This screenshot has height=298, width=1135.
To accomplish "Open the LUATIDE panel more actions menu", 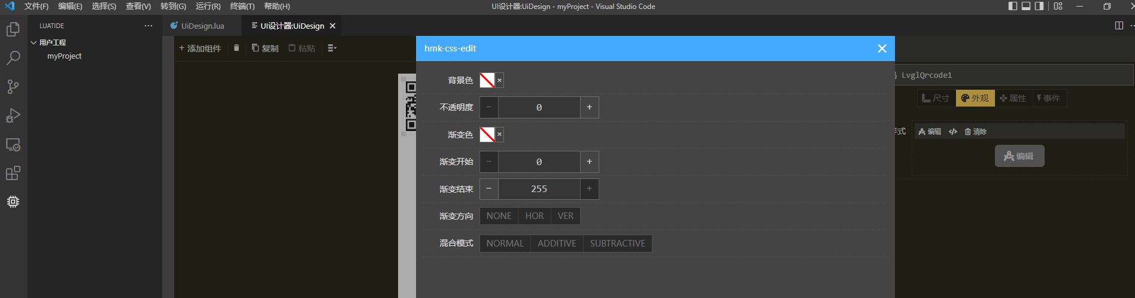I will (x=148, y=26).
